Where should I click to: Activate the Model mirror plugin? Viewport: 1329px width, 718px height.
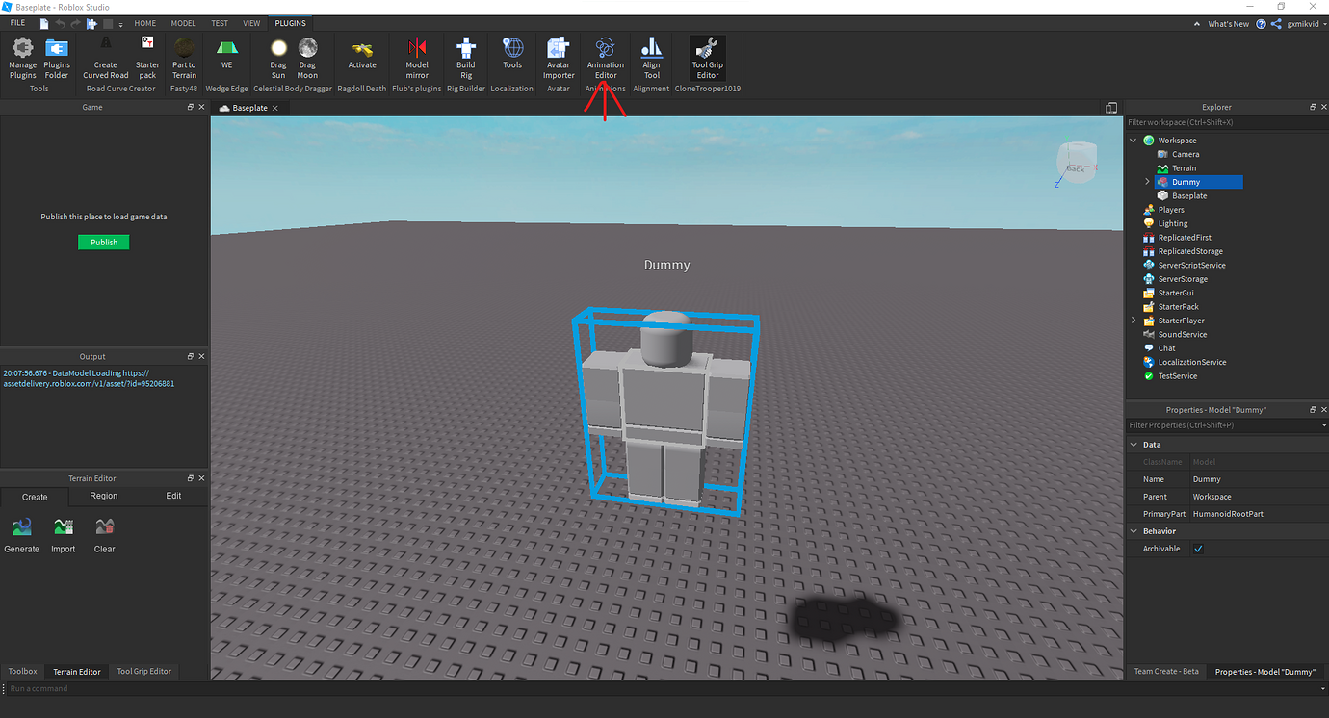point(416,56)
